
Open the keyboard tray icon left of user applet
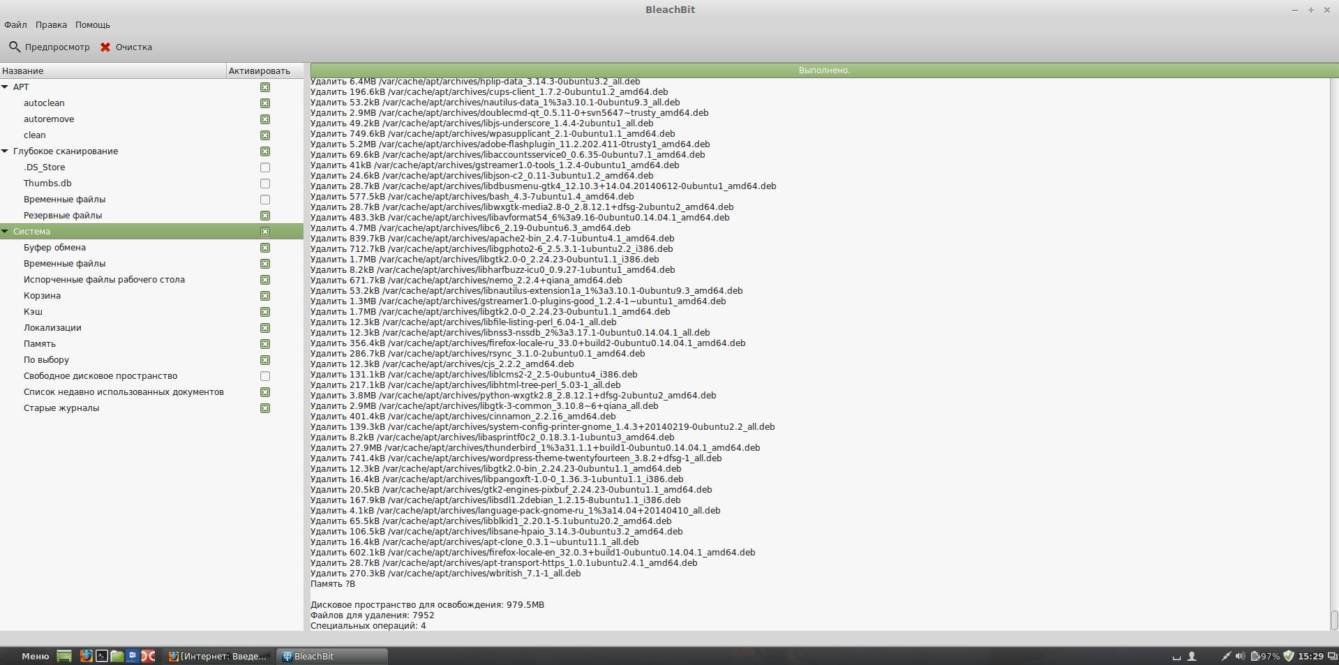pyautogui.click(x=1176, y=657)
